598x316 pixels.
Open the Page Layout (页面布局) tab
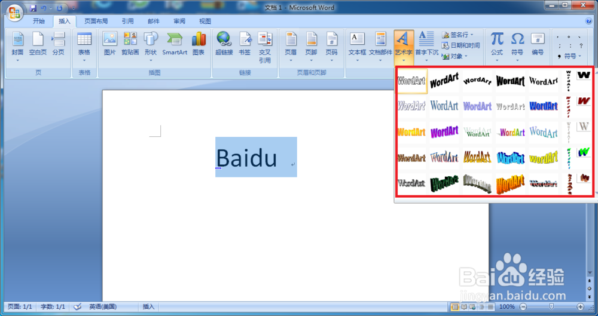96,22
